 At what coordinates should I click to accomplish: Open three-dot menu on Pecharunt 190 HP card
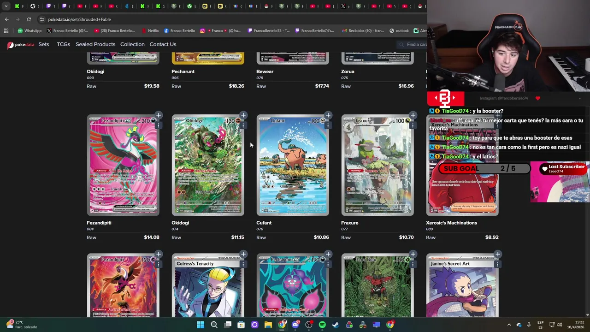pos(328,264)
